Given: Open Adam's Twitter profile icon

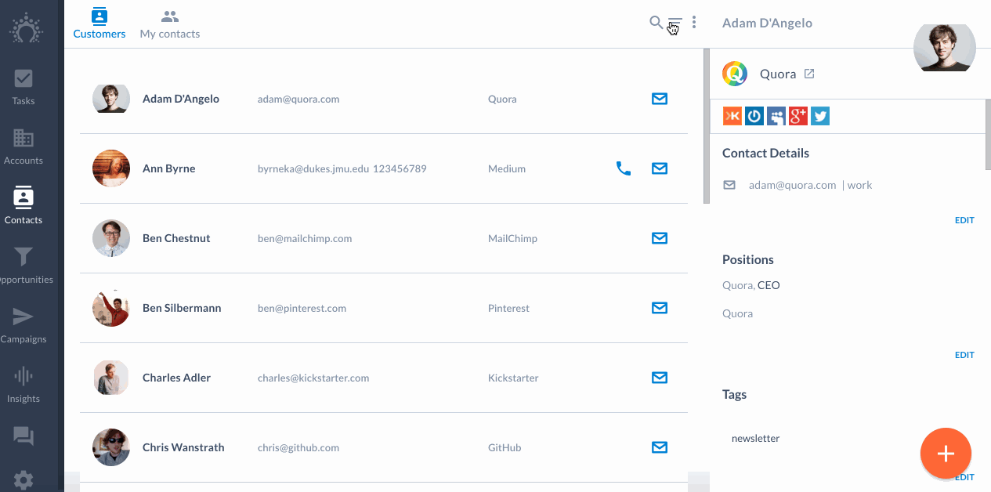Looking at the screenshot, I should (820, 116).
